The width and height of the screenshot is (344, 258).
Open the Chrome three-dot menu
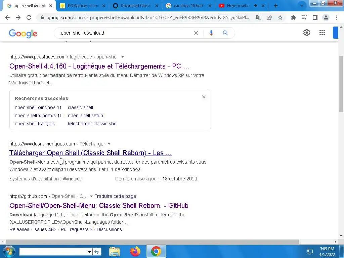337,17
